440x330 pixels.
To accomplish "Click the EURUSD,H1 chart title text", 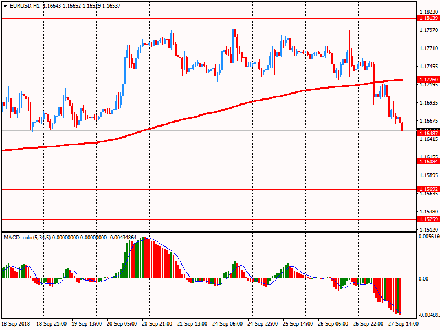I will [24, 6].
